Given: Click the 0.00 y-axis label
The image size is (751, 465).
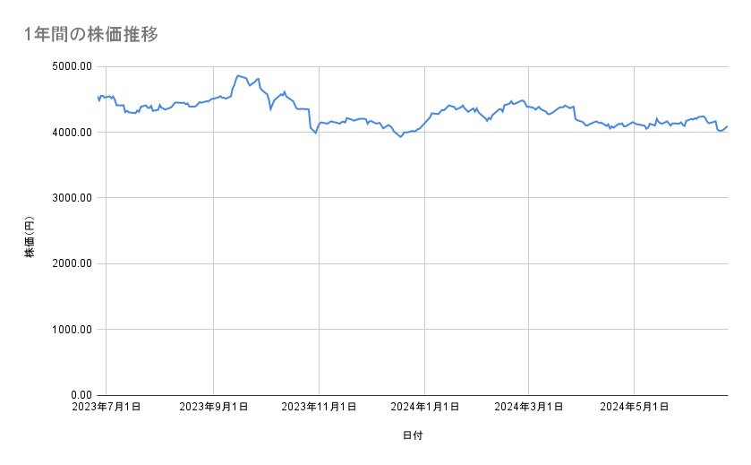Looking at the screenshot, I should (83, 395).
